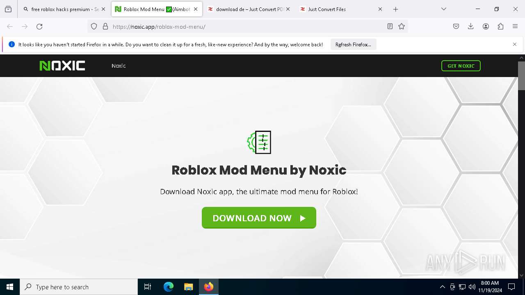525x295 pixels.
Task: Expand the list all tabs dropdown
Action: [x=444, y=9]
